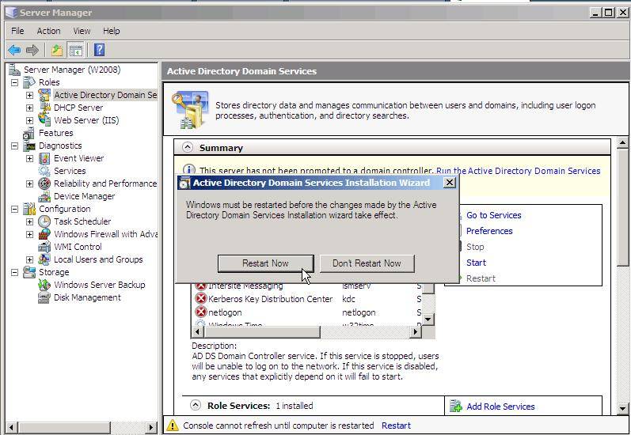
Task: Click the Web Server (IIS) icon
Action: (x=44, y=119)
